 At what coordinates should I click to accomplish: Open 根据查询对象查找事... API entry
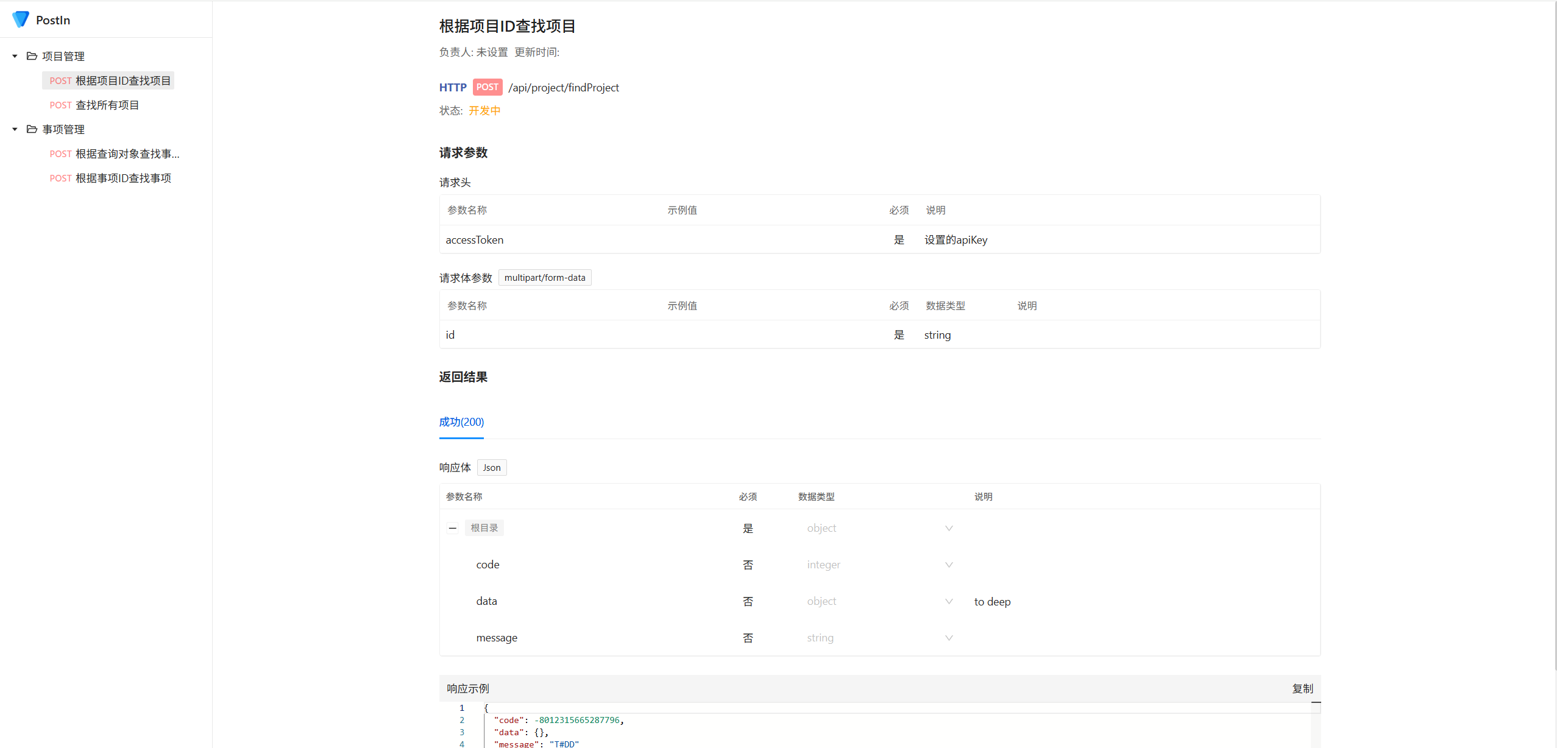[127, 153]
